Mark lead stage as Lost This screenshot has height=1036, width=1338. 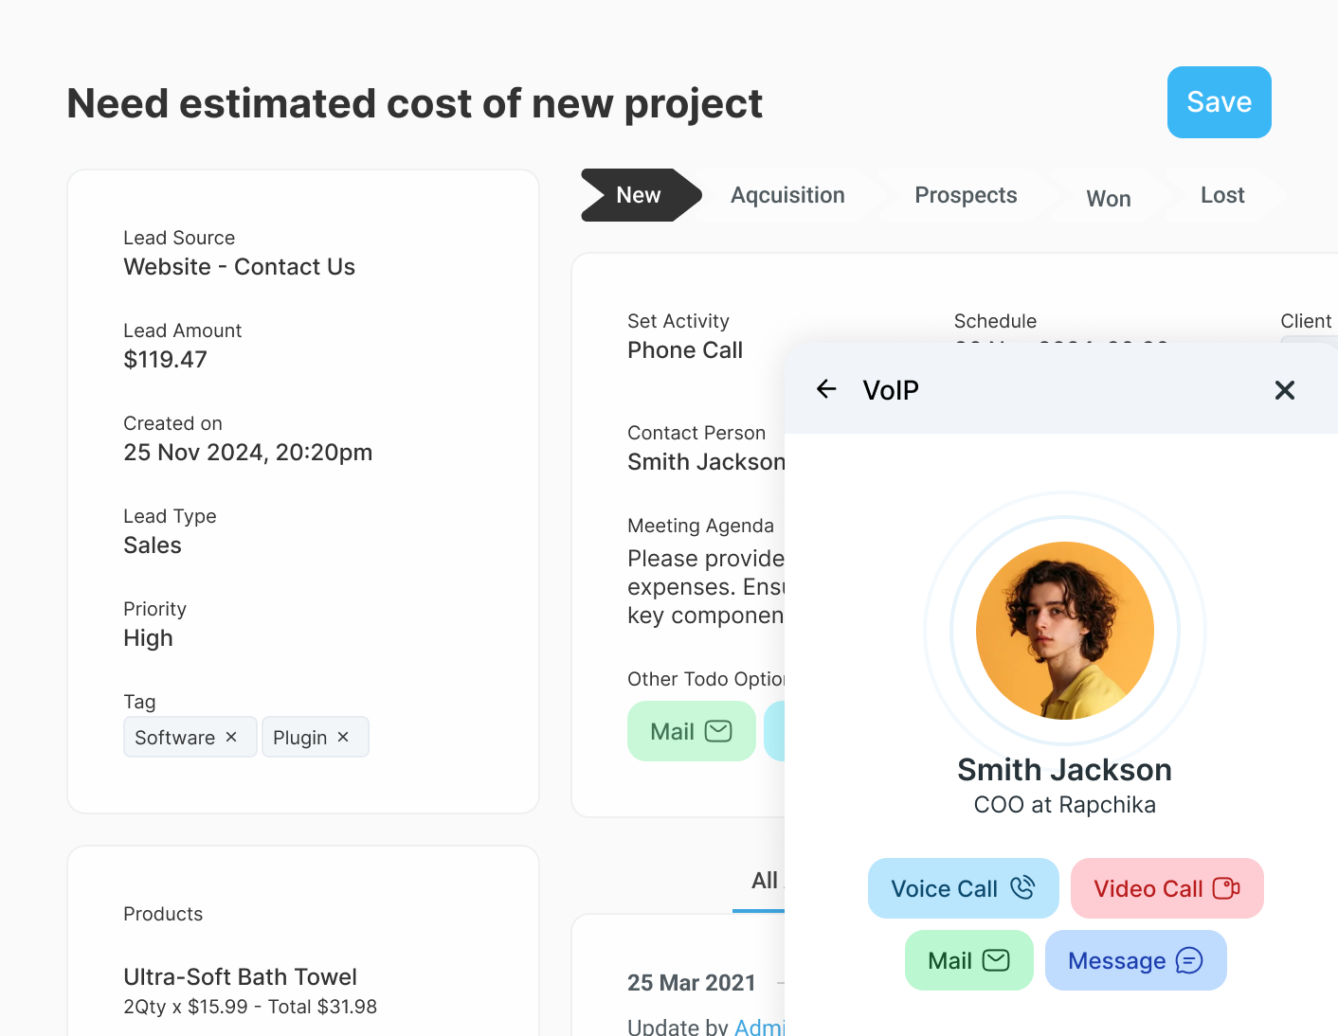click(1221, 195)
